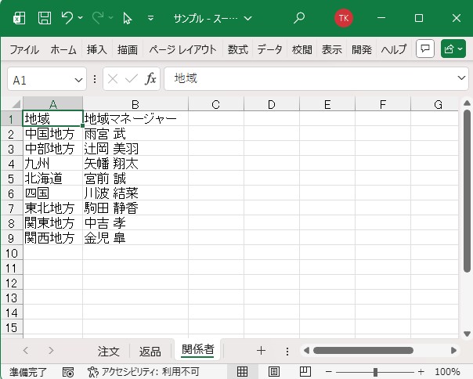
Task: Click the Save icon in title bar
Action: coord(45,17)
